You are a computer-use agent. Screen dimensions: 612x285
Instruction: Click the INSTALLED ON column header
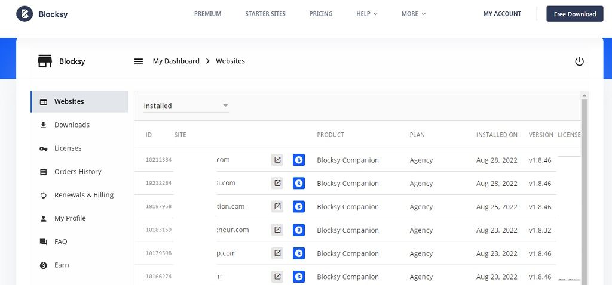pyautogui.click(x=497, y=135)
